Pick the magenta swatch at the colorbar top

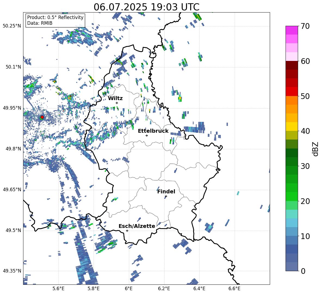pyautogui.click(x=292, y=30)
